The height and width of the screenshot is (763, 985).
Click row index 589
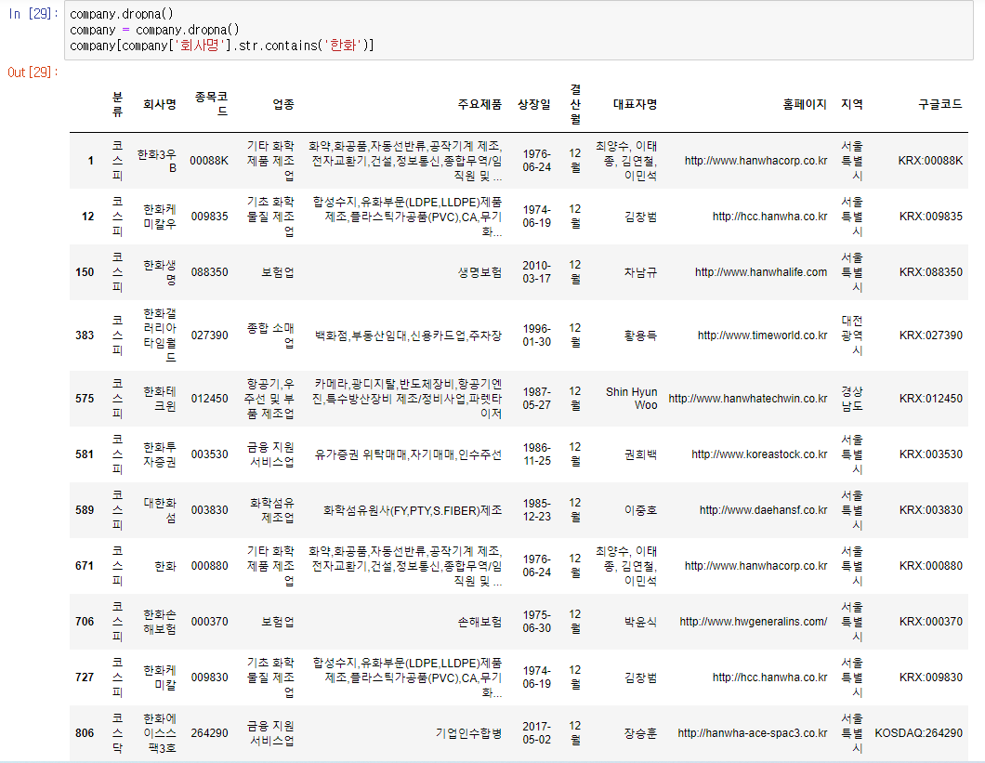coord(85,510)
